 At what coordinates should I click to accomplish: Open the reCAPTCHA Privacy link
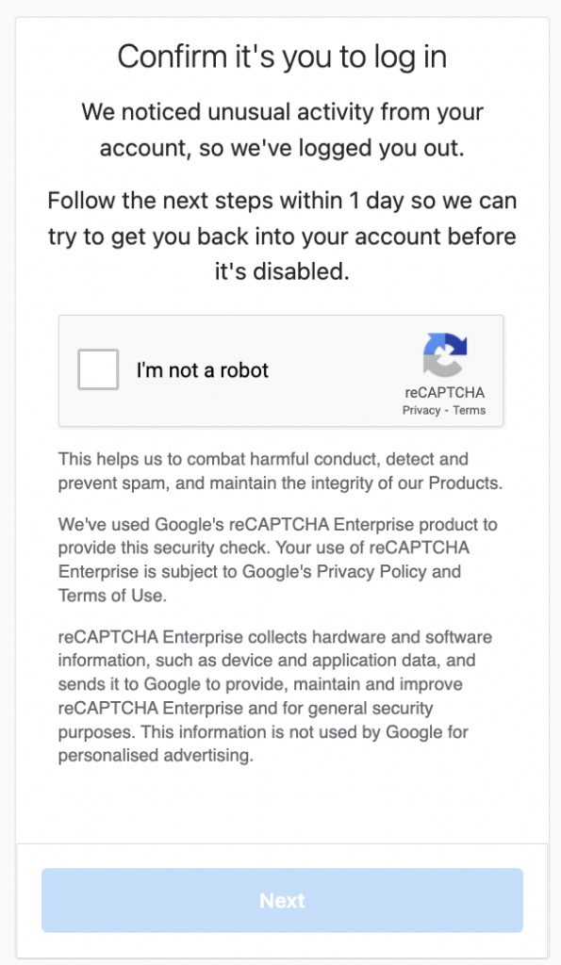point(421,411)
